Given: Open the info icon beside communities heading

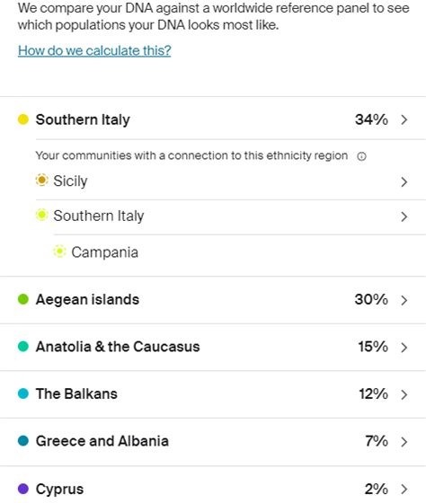Looking at the screenshot, I should [x=361, y=156].
